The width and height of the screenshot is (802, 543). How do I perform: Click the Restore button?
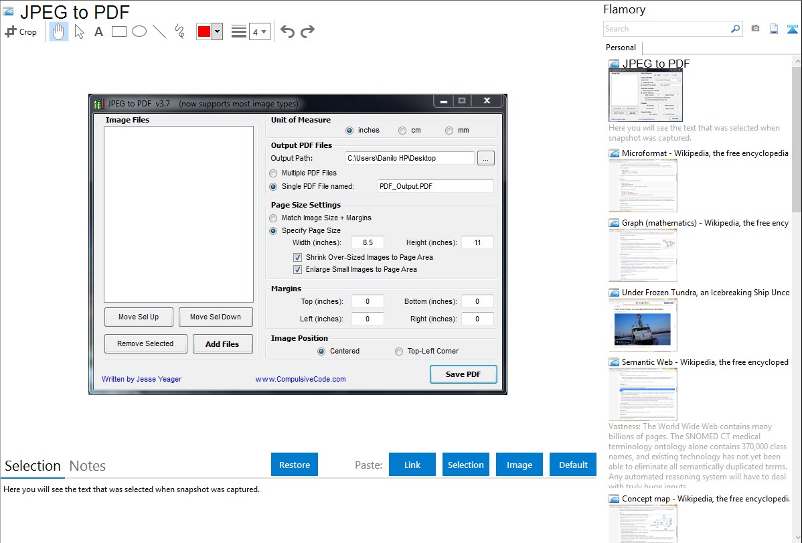pos(295,465)
